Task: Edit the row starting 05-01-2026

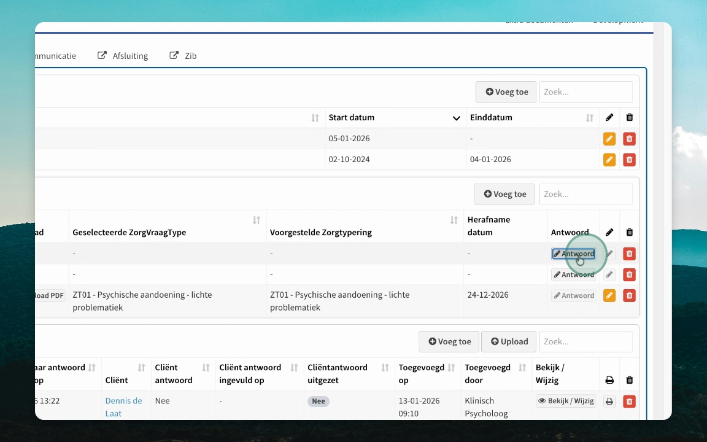Action: point(609,139)
